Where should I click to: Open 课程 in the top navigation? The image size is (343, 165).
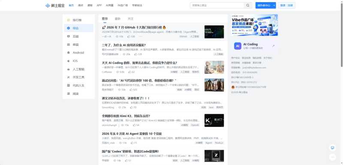tap(90, 6)
